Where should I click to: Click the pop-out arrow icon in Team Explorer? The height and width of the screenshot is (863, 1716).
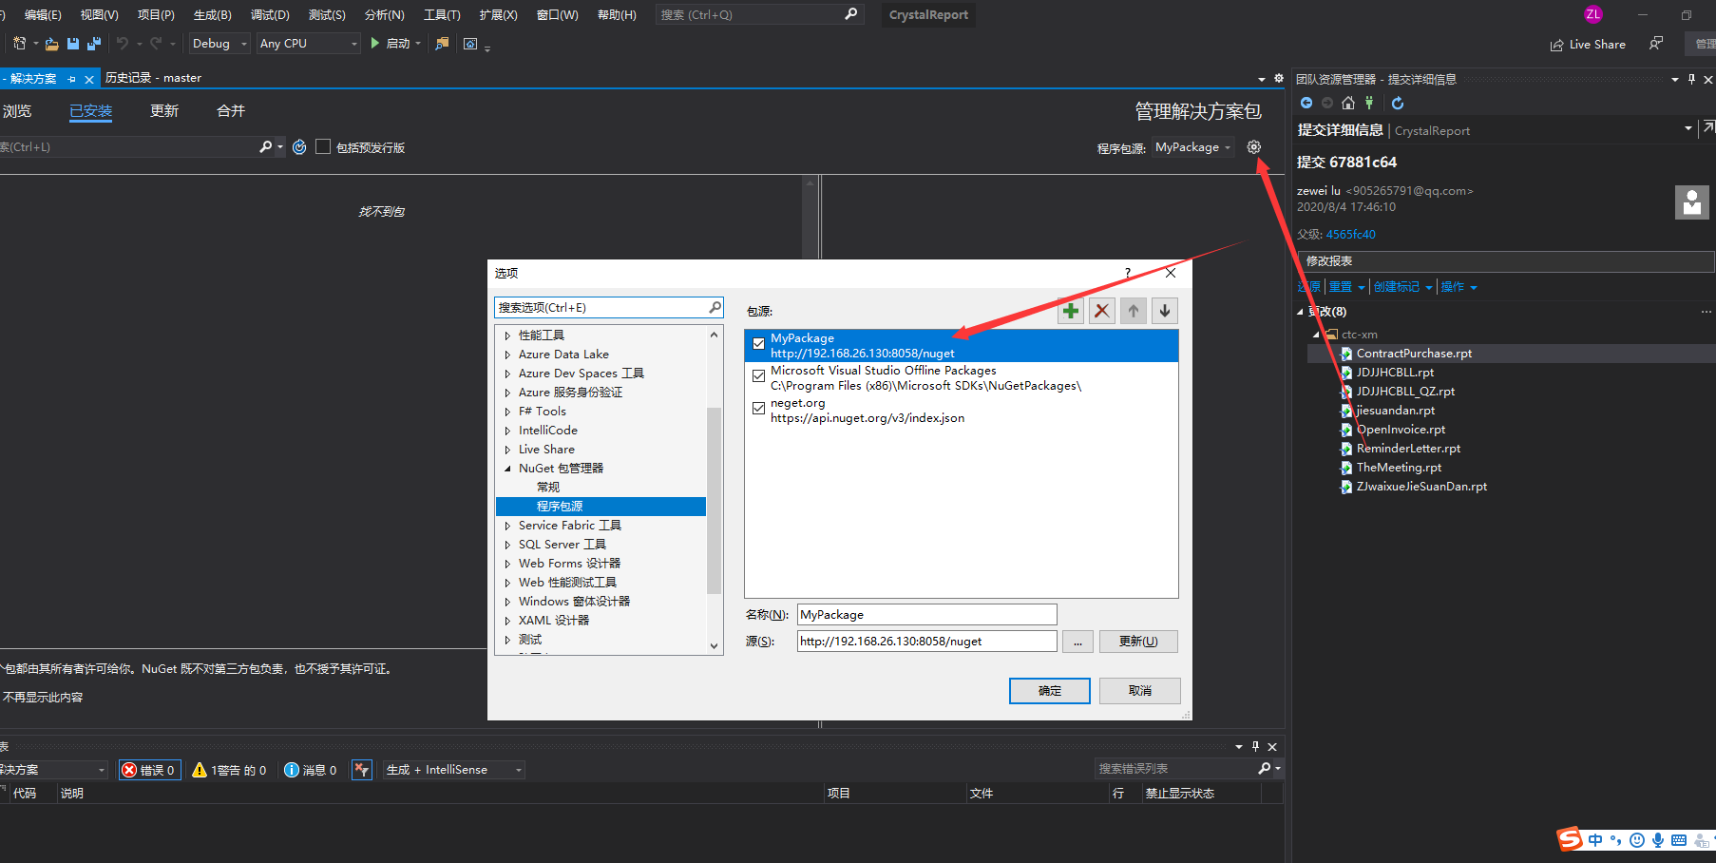tap(1708, 127)
